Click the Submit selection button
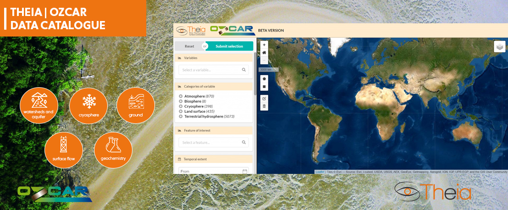This screenshot has width=508, height=210. (x=229, y=46)
